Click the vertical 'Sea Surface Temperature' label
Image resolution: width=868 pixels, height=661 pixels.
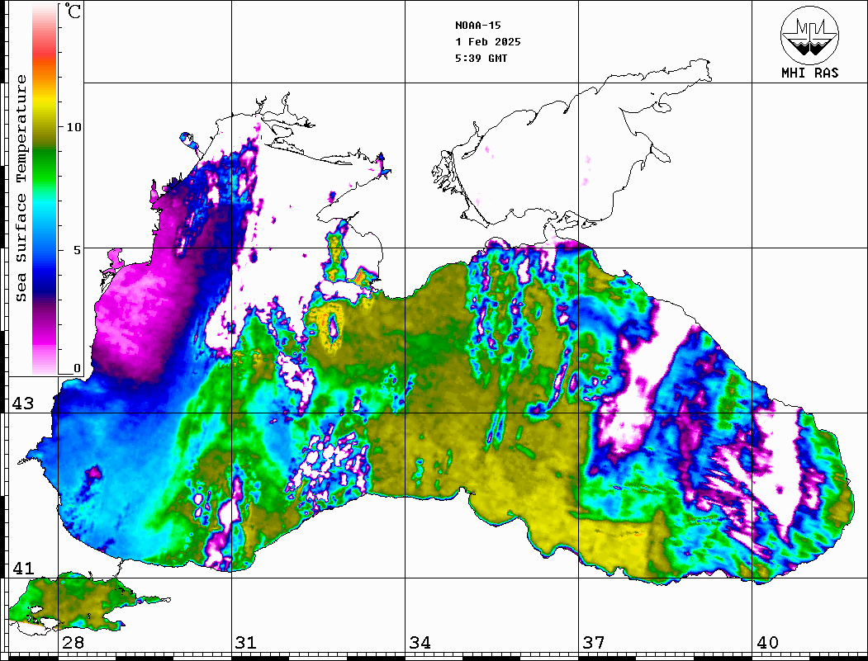pyautogui.click(x=21, y=188)
